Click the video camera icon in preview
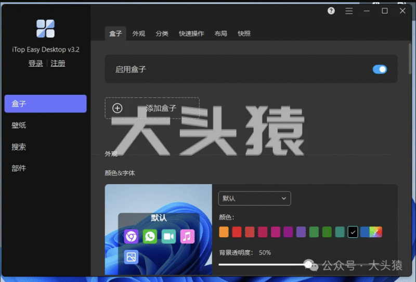 pyautogui.click(x=168, y=236)
